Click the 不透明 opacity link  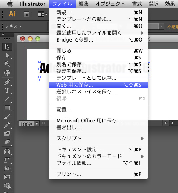click(x=173, y=27)
